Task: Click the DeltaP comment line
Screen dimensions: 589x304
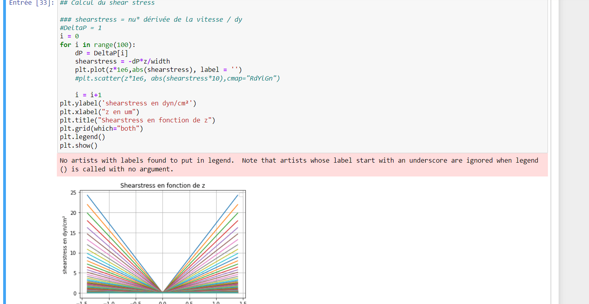Action: point(81,28)
